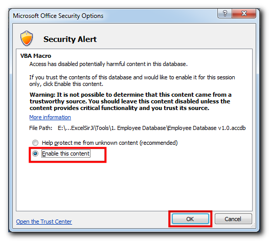The height and width of the screenshot is (241, 269).
Task: Click the question-mark Help button in title bar
Action: [225, 13]
